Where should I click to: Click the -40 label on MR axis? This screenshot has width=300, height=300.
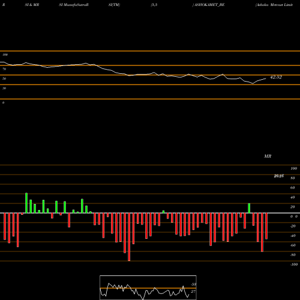pyautogui.click(x=293, y=236)
